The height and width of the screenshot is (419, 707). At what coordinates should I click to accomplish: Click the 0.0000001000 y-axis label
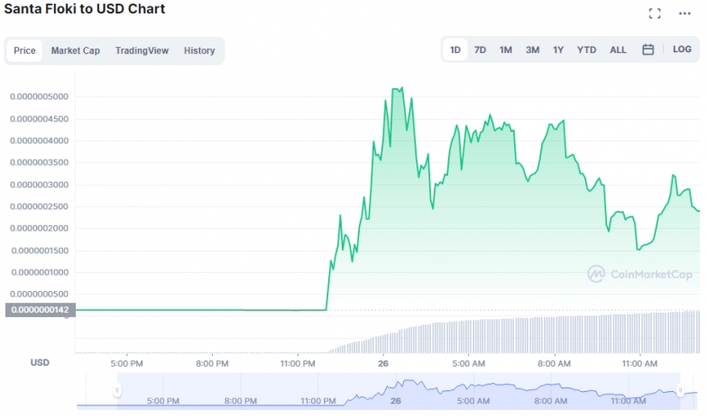click(40, 272)
